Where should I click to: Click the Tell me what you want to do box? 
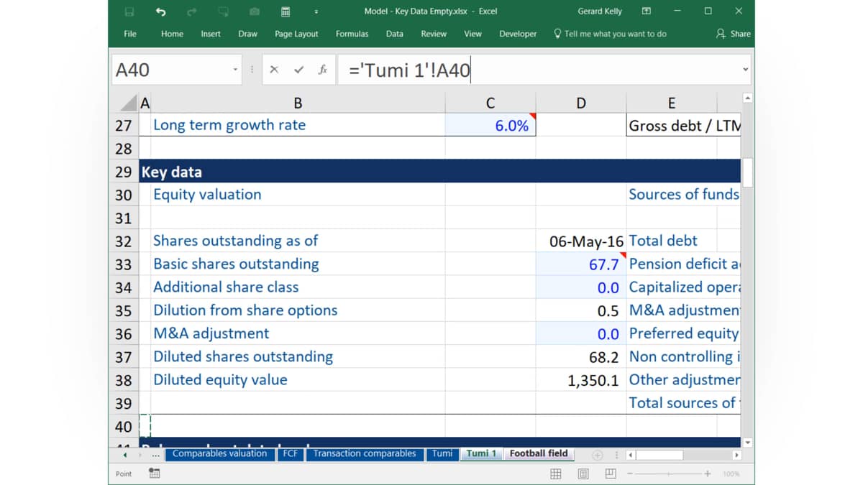(x=610, y=34)
